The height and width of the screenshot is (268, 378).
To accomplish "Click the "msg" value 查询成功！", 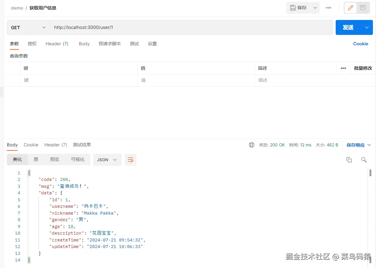I will (72, 186).
